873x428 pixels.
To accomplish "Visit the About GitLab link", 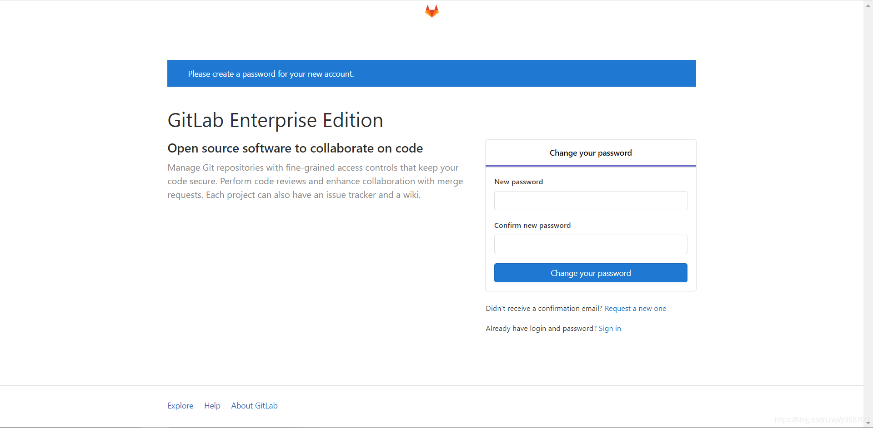I will [254, 406].
